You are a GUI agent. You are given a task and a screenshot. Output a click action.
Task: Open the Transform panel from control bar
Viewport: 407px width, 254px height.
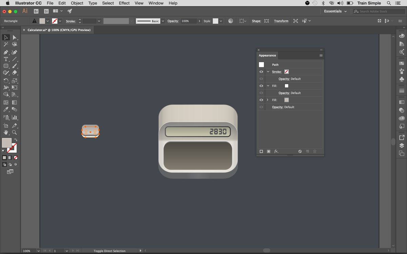pos(281,21)
